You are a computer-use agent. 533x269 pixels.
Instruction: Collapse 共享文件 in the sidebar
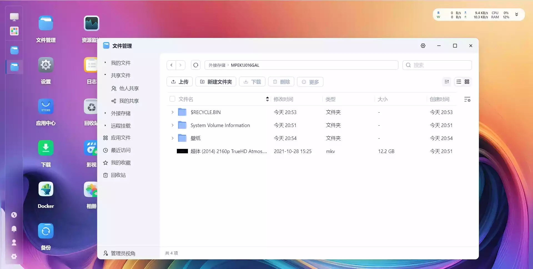tap(105, 75)
